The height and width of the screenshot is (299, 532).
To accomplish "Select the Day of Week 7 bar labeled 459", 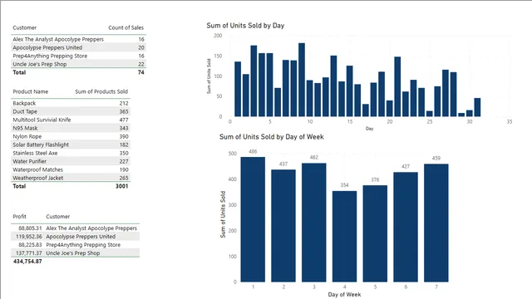I will click(x=436, y=223).
